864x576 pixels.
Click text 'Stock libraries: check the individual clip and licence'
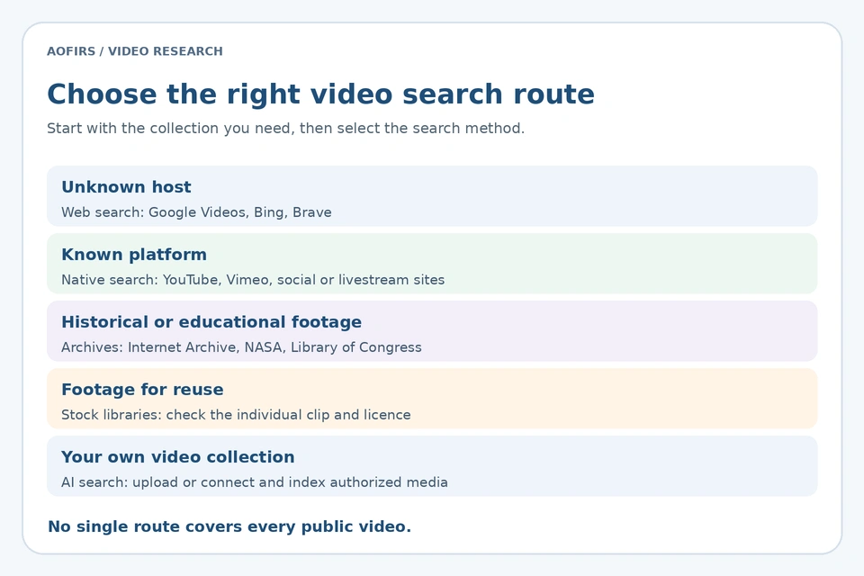(236, 415)
